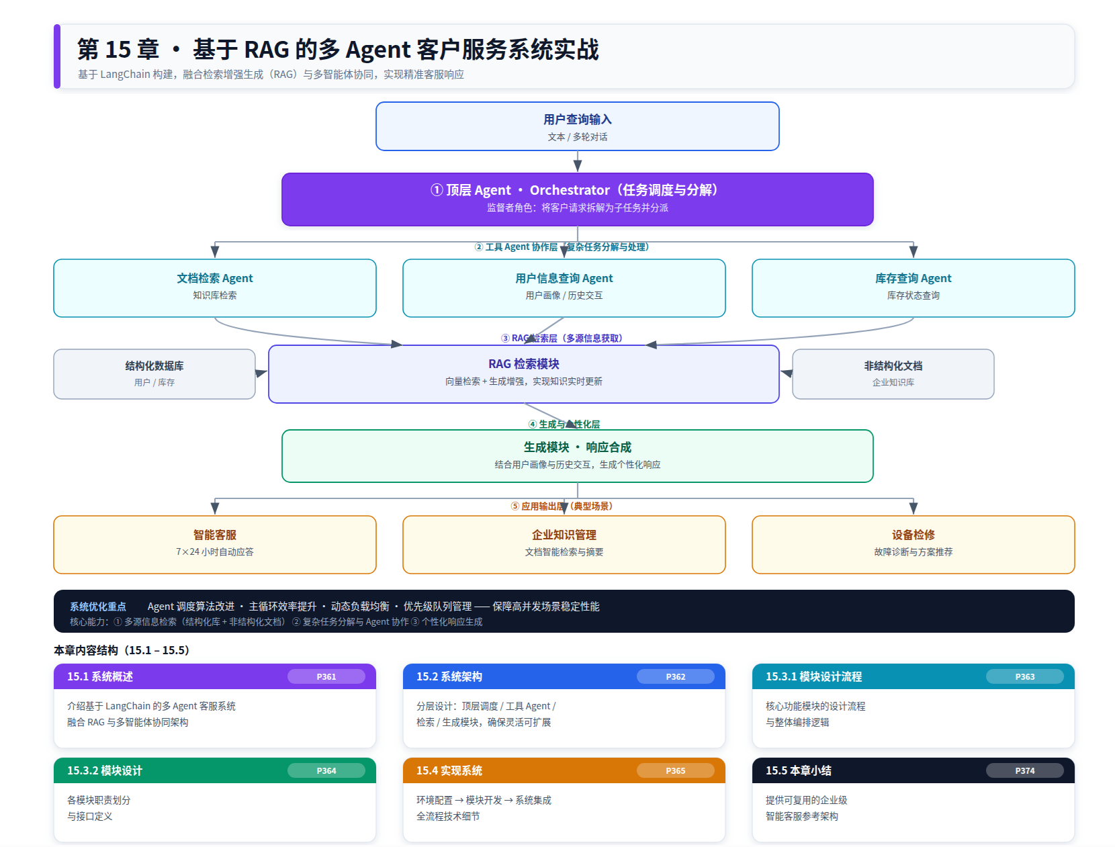Open the 智能客服 scenario card
1115x847 pixels.
pyautogui.click(x=215, y=545)
